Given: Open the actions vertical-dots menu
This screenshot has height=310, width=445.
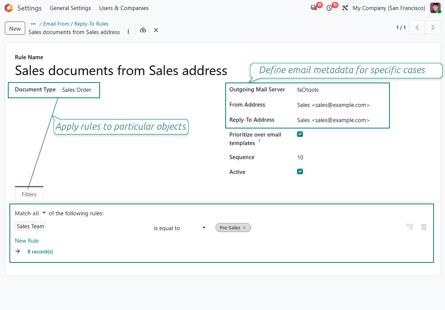Looking at the screenshot, I should click(128, 31).
